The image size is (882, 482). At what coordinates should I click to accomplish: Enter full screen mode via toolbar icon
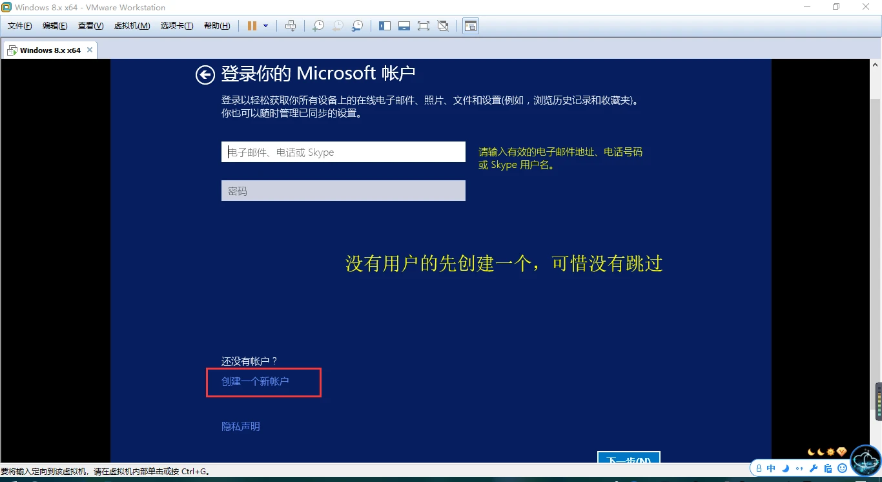423,26
